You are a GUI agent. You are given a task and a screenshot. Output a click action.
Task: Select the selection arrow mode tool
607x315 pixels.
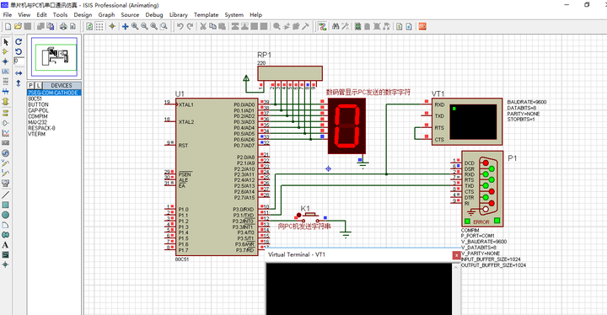point(5,42)
